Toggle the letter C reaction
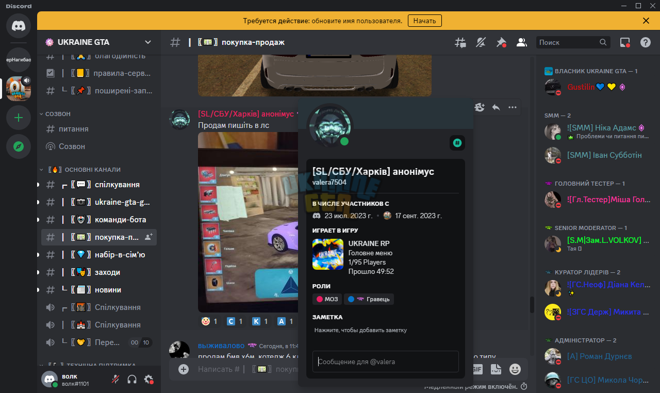This screenshot has height=393, width=660. 235,321
